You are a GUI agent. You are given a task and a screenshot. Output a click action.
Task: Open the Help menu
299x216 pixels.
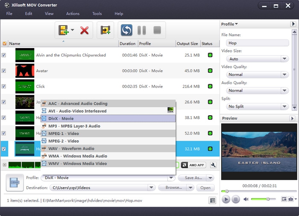[x=119, y=14]
